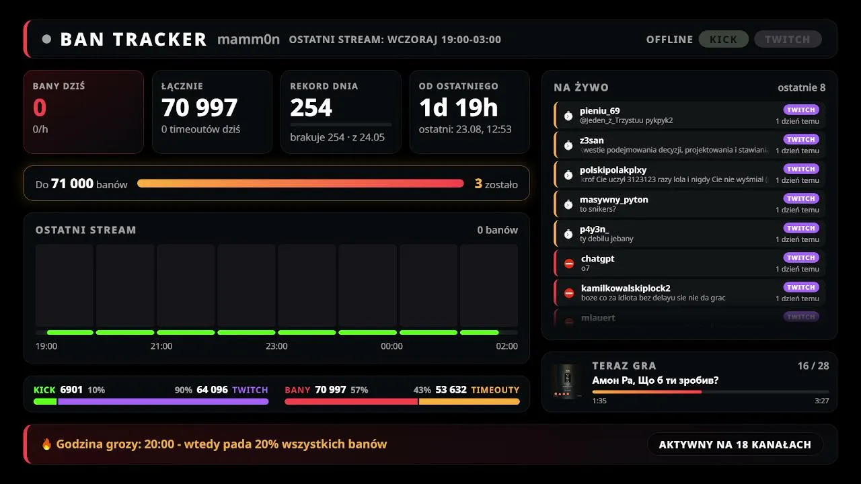
Task: Click the TWITCH badge on masywny_pyton row
Action: tap(801, 198)
